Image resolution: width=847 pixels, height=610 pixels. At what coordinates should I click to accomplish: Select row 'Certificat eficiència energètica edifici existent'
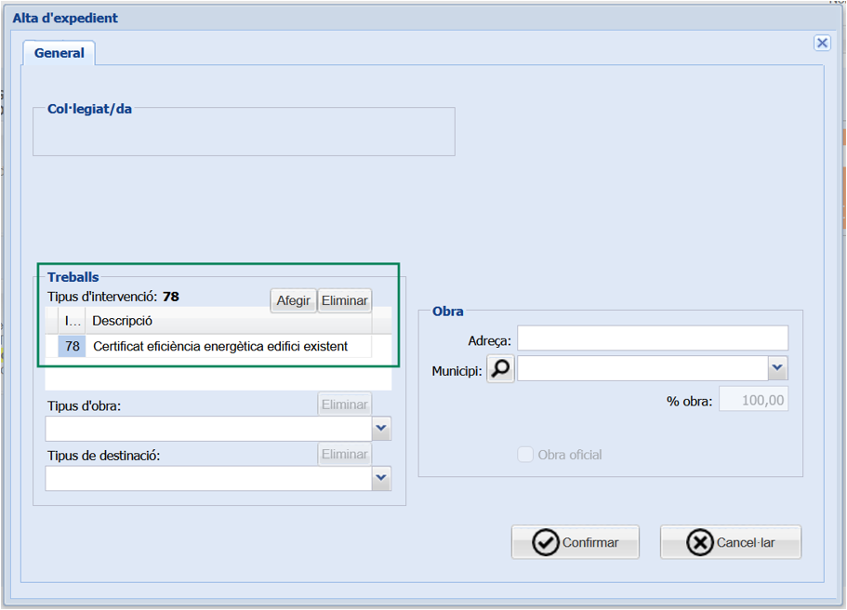(215, 346)
